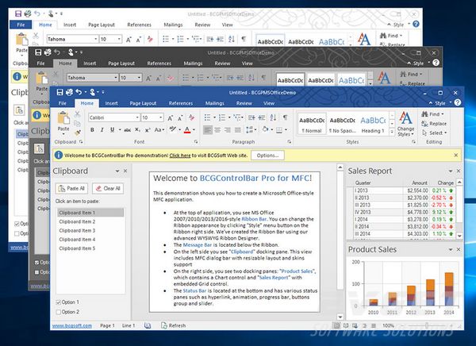Switch to Review tab in white window
Screen dimensions: 476x346
tap(202, 25)
